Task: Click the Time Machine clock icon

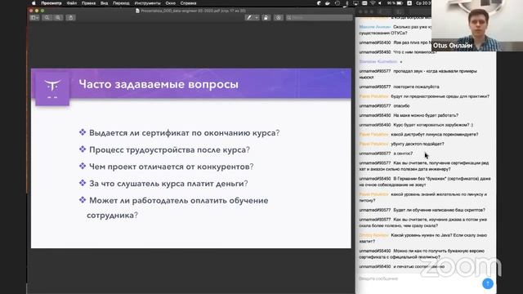Action: tap(337, 3)
